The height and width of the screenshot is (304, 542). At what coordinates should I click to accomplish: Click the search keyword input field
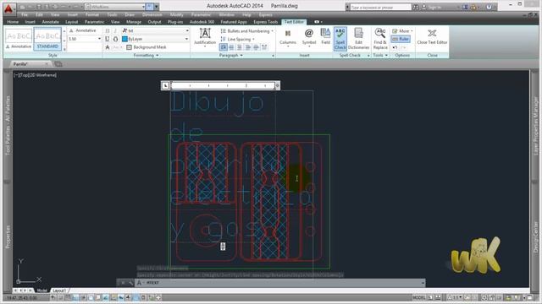point(381,7)
